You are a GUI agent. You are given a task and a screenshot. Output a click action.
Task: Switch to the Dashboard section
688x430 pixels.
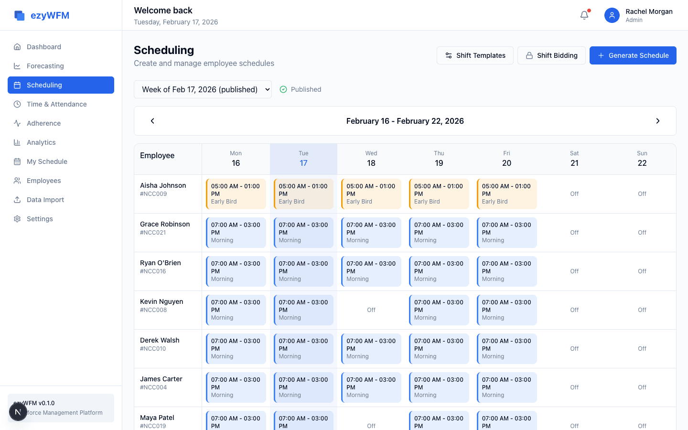point(17,47)
